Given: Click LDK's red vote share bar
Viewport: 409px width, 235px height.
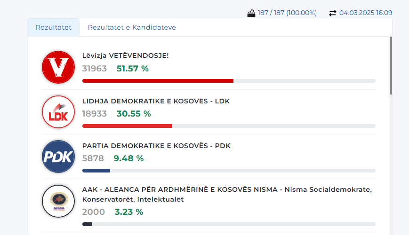Looking at the screenshot, I should click(x=127, y=126).
